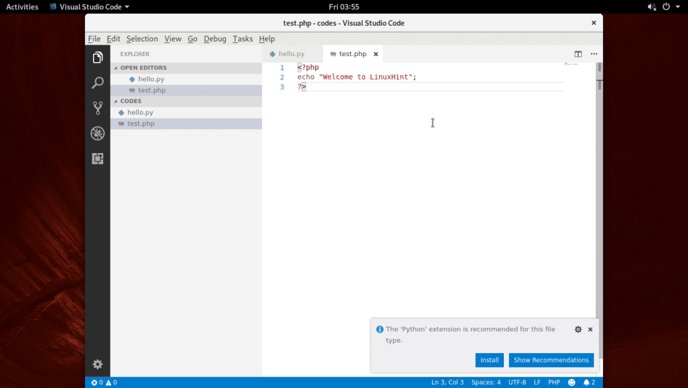The width and height of the screenshot is (688, 388).
Task: Split the editor with the layout icon
Action: click(x=578, y=54)
